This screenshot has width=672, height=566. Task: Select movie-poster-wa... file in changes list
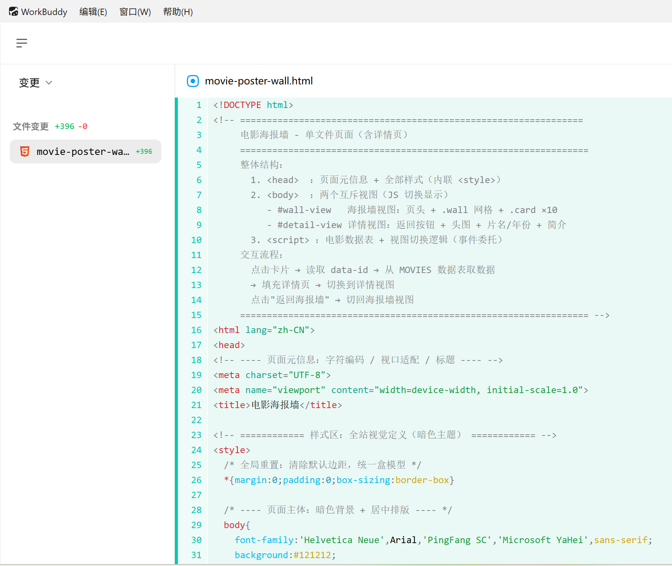[x=86, y=152]
